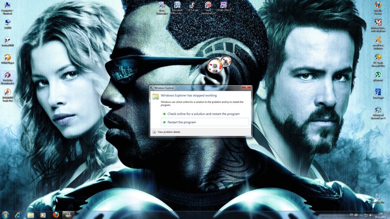Launch Firefox from the taskbar
390x219 pixels.
pos(56,215)
